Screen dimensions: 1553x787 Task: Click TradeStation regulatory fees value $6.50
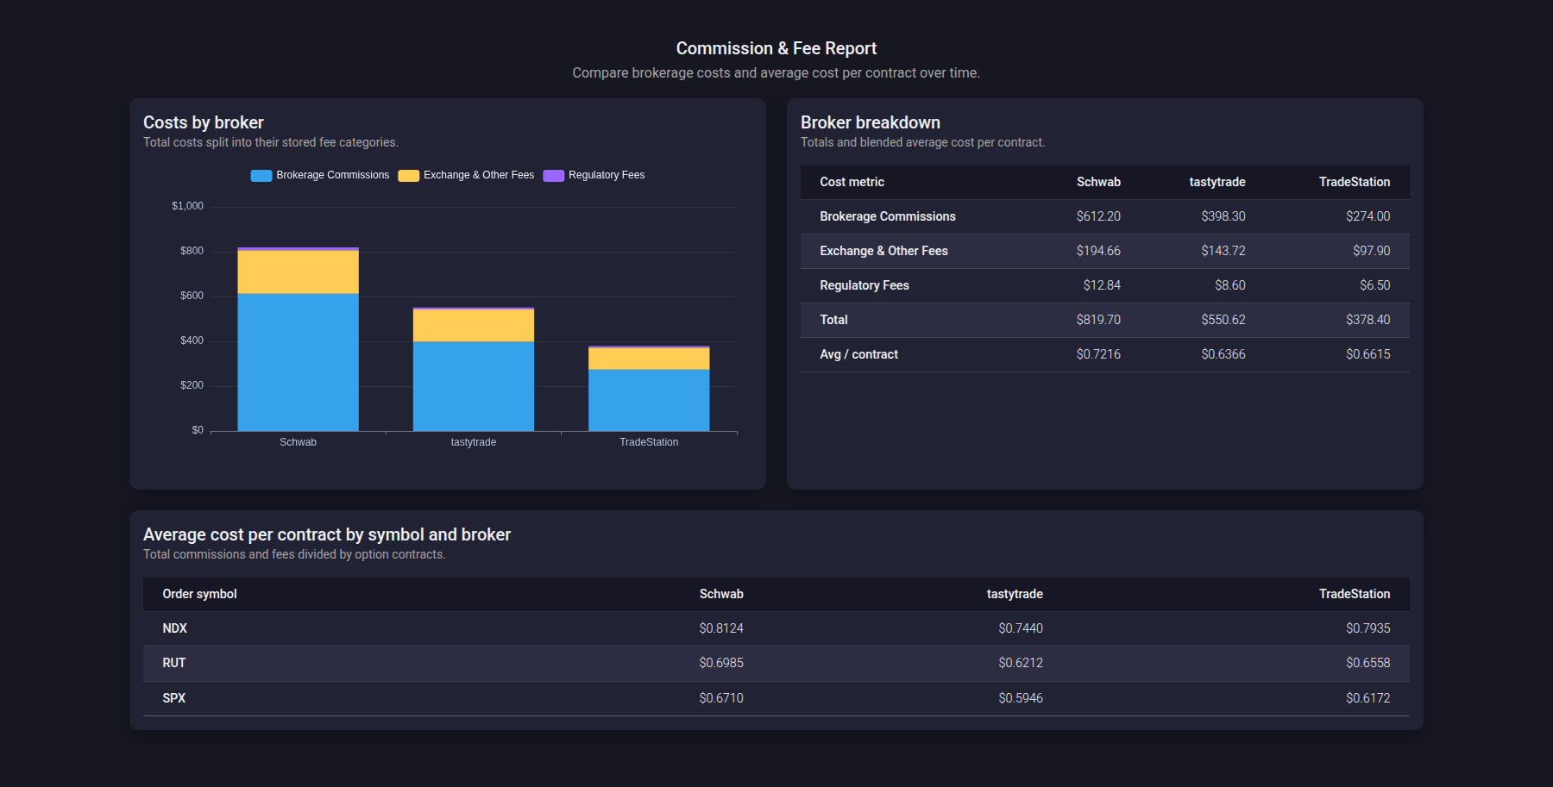pos(1375,285)
